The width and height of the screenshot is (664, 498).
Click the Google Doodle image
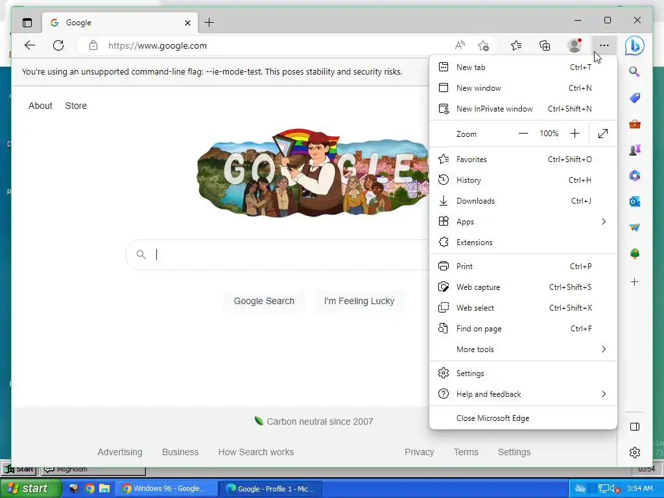313,173
